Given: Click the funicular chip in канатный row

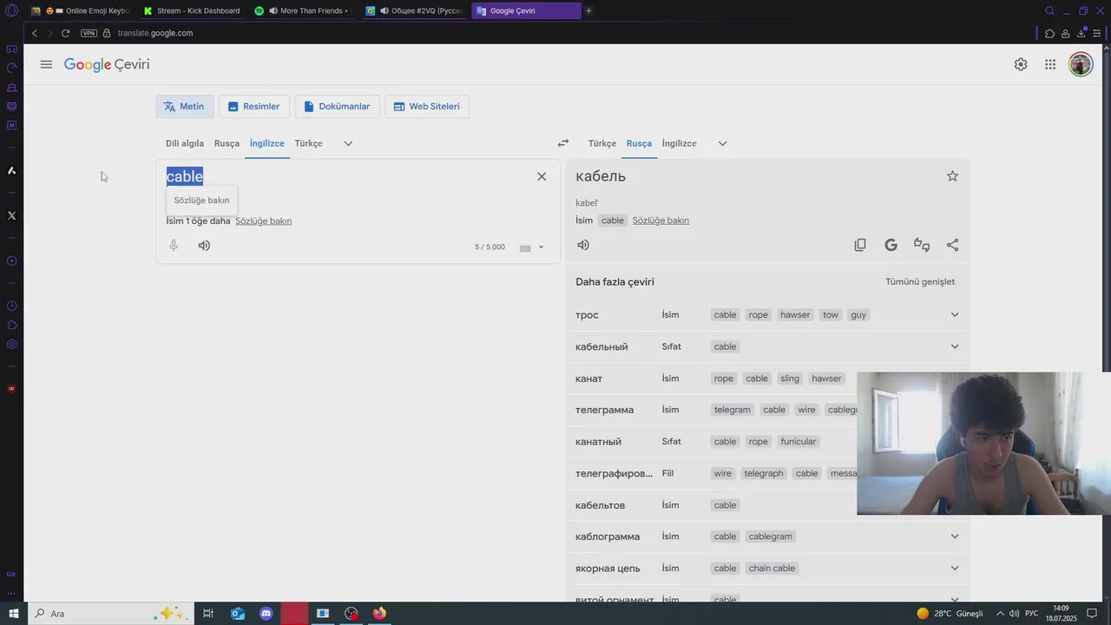Looking at the screenshot, I should click(x=799, y=442).
